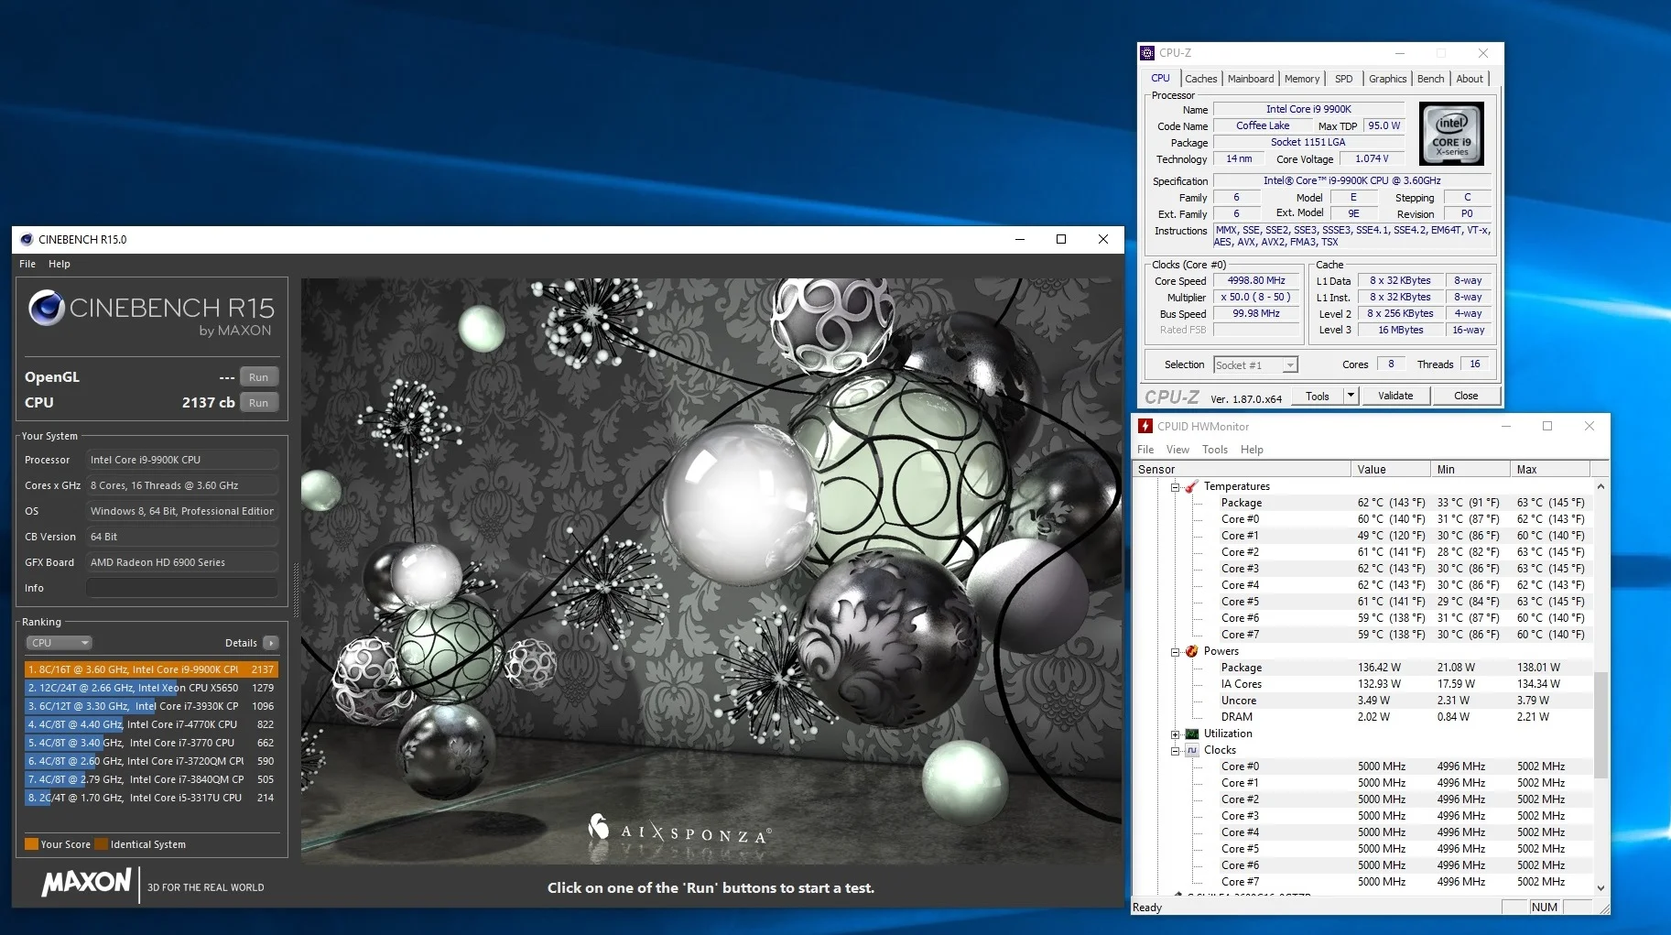Open the Cinebench Help menu
1671x935 pixels.
[60, 264]
